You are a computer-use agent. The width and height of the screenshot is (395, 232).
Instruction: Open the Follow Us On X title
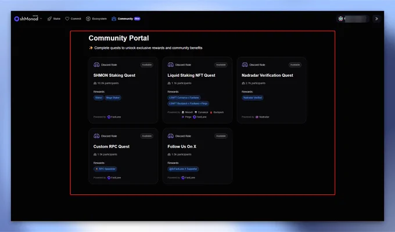pyautogui.click(x=182, y=147)
